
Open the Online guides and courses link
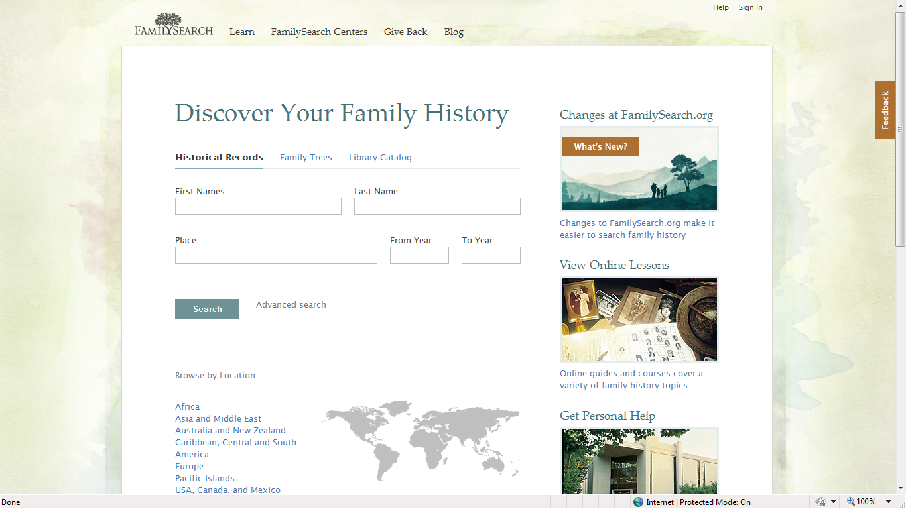click(x=631, y=380)
